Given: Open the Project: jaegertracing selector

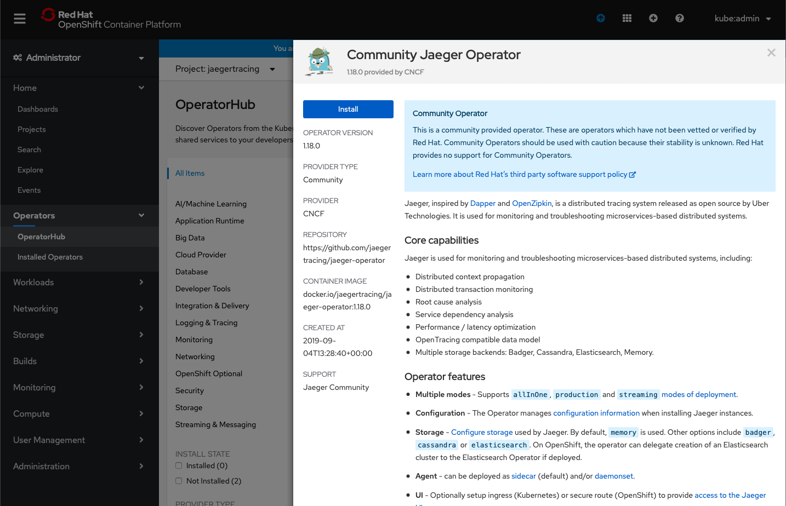Looking at the screenshot, I should tap(225, 69).
